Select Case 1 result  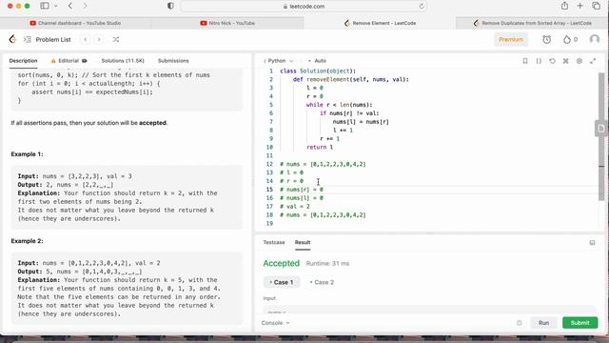282,282
